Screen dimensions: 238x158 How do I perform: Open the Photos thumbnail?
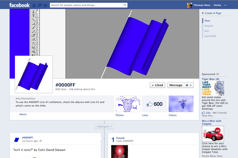pos(127,104)
